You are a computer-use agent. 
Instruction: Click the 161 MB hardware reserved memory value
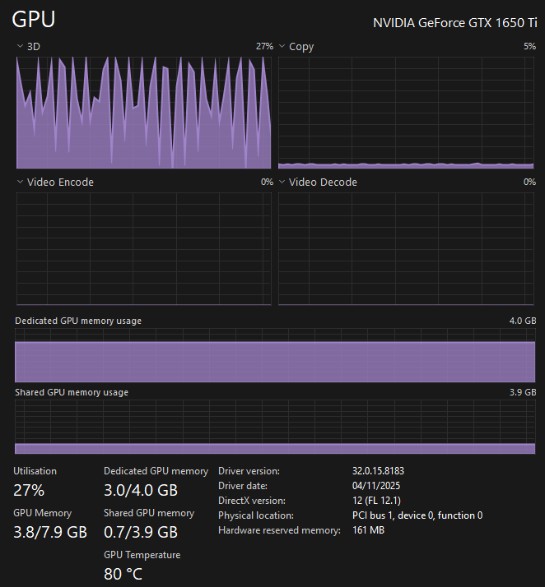[368, 530]
